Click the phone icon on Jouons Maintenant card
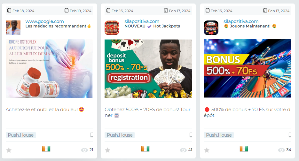 290,135
